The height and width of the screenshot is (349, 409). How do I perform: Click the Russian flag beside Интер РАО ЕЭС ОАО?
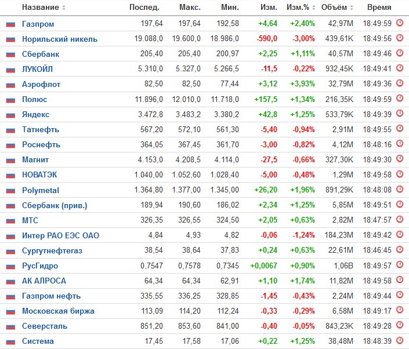point(10,236)
